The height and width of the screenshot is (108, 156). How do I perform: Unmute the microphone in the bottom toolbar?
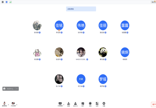[4, 104]
